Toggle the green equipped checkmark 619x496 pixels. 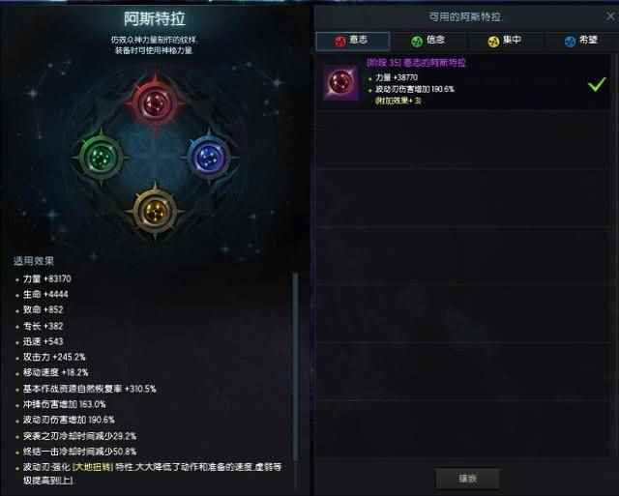[597, 84]
